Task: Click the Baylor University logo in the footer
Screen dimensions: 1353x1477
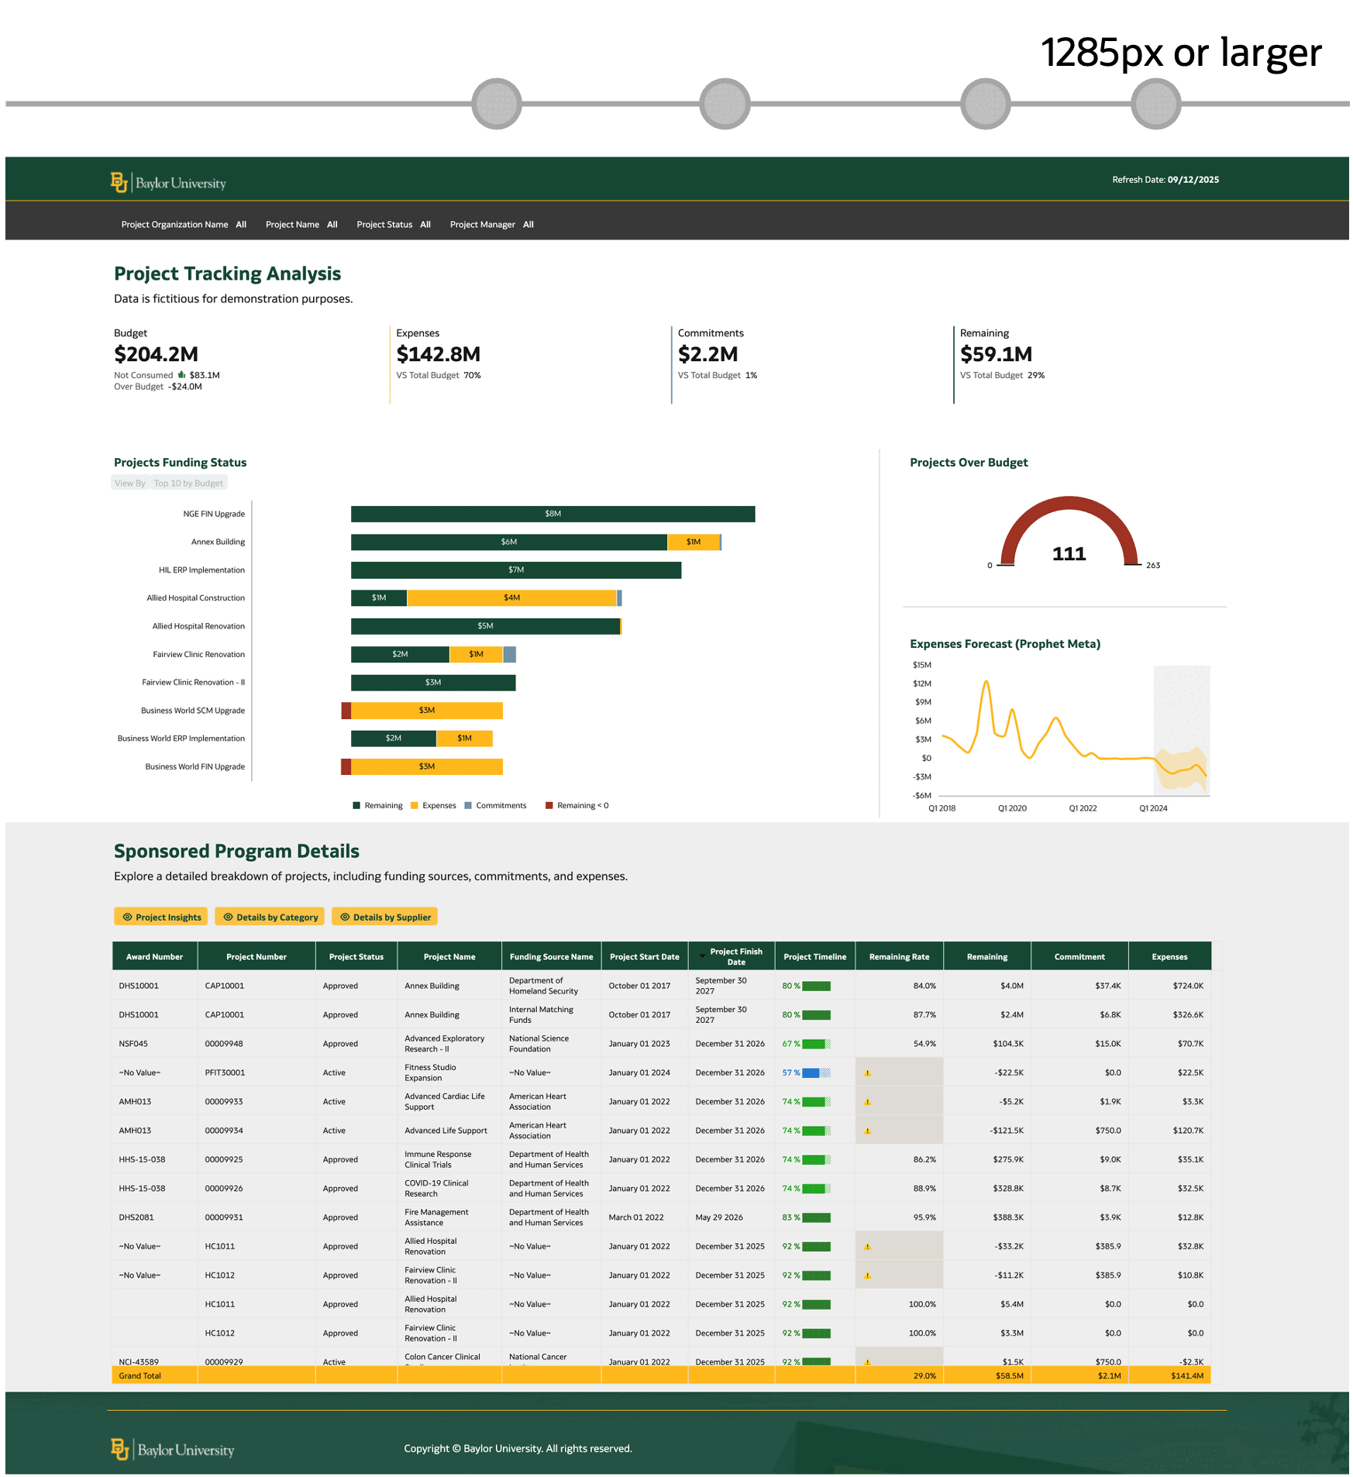Action: coord(172,1448)
